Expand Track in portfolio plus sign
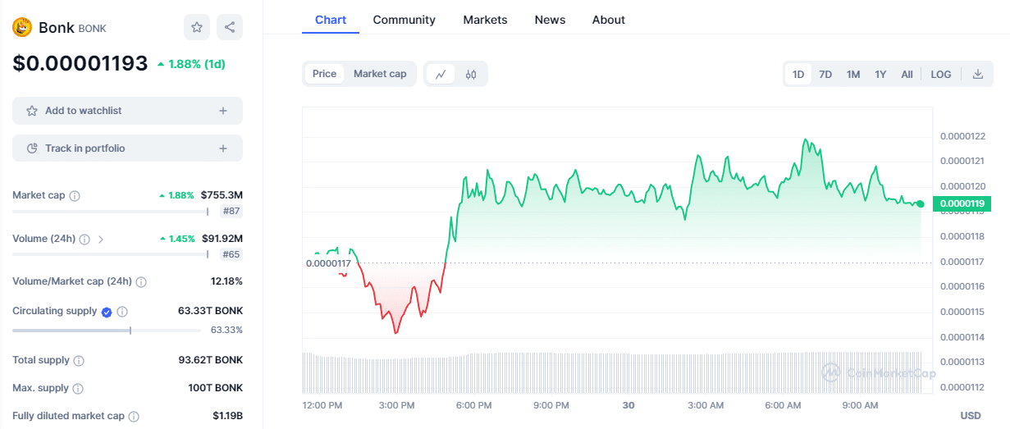 tap(223, 148)
